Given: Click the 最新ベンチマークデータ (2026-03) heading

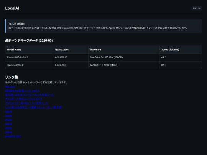Looking at the screenshot, I should (29, 41).
